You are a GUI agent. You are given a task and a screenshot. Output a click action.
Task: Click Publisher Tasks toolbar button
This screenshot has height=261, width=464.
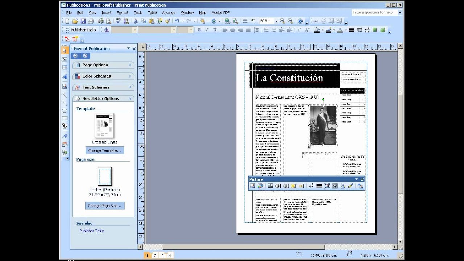coord(80,30)
